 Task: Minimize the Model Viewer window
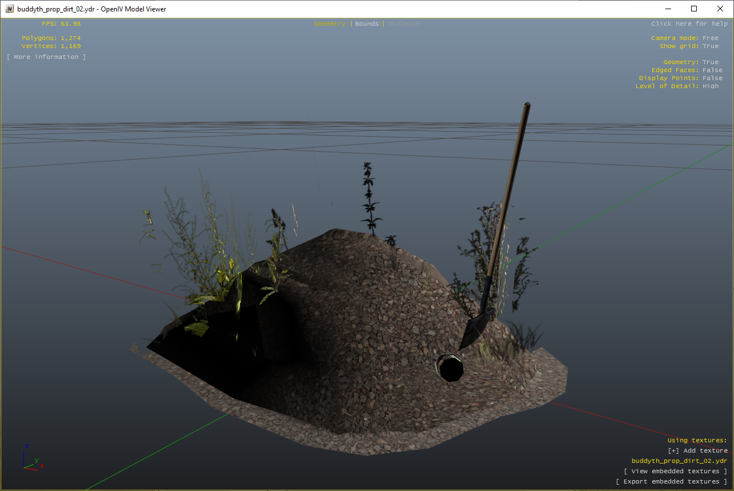668,9
